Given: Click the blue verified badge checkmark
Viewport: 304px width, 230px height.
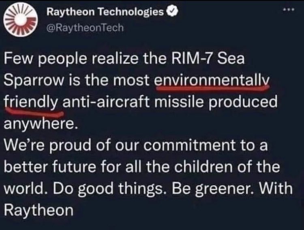Looking at the screenshot, I should [171, 13].
